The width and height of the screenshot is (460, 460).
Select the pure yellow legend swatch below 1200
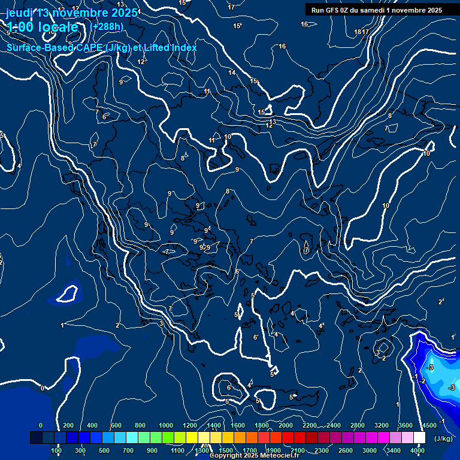192,437
